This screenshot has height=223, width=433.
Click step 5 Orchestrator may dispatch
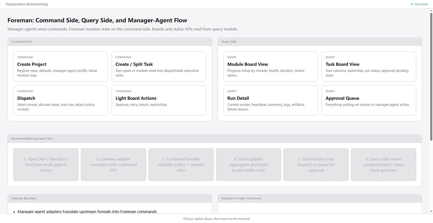[x=316, y=165]
